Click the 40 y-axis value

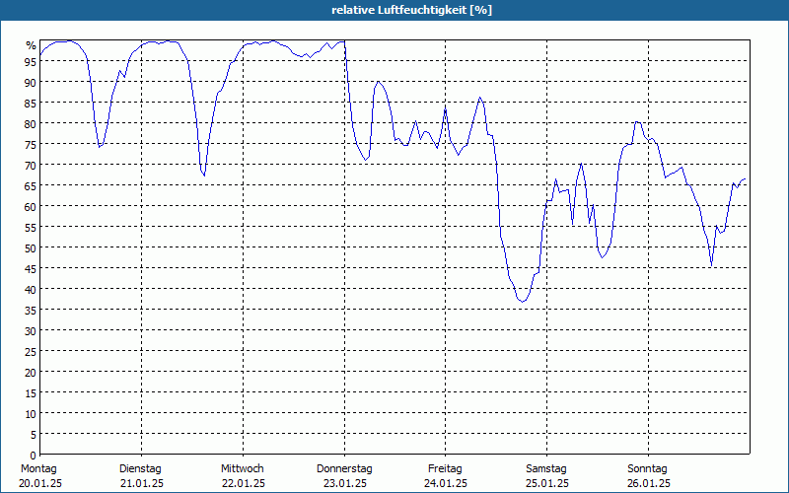[x=32, y=289]
